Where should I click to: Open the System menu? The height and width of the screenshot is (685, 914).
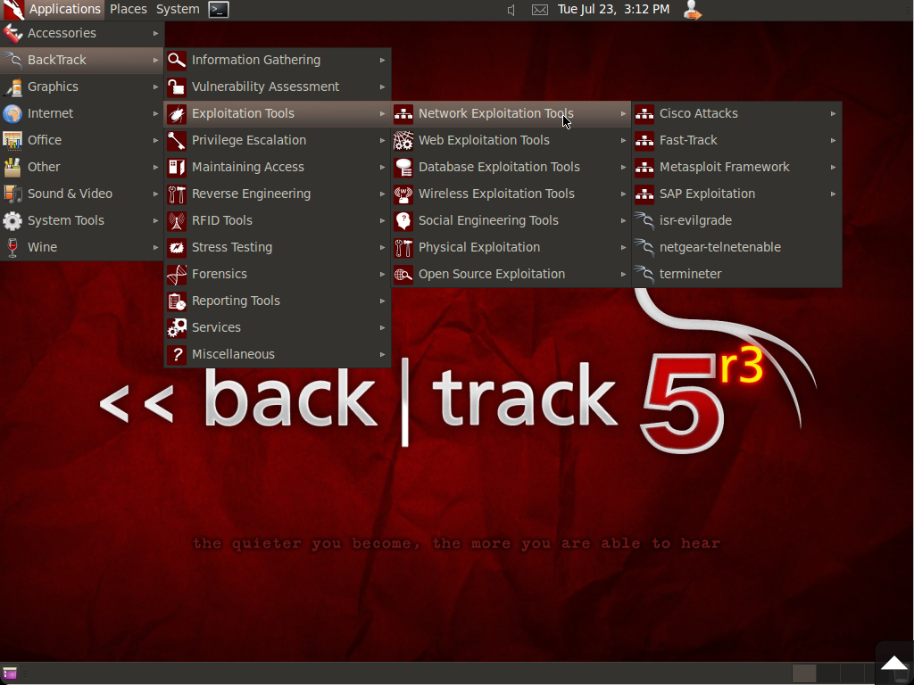click(x=178, y=9)
